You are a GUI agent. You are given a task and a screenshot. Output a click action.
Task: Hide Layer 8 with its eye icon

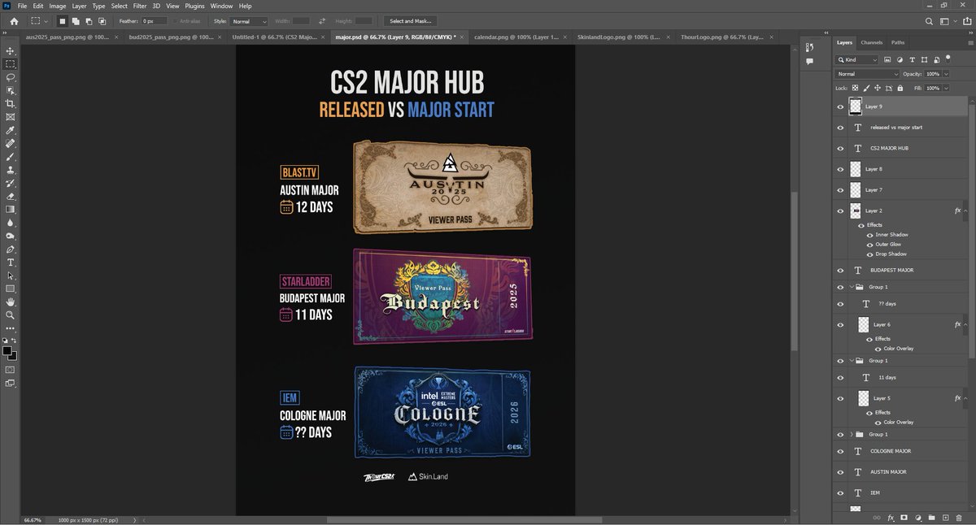click(x=840, y=169)
